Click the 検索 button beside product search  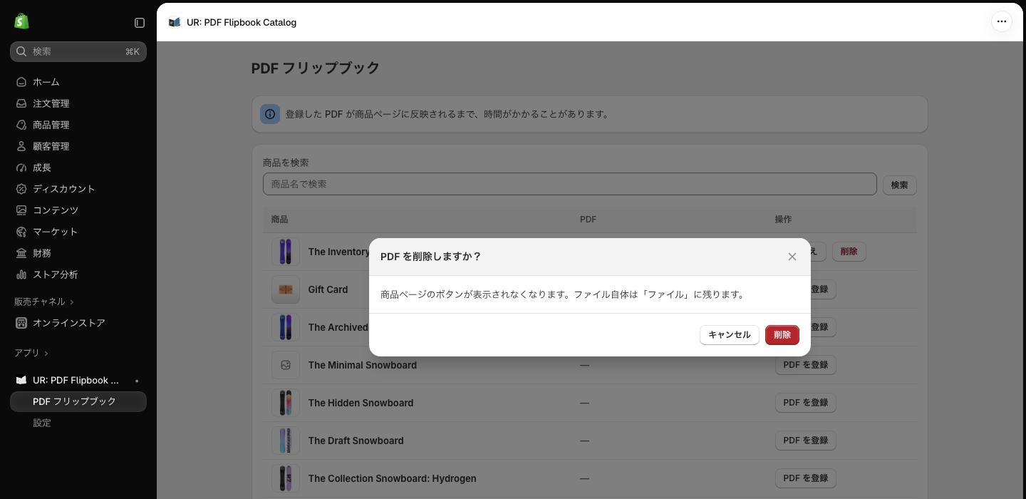pos(900,185)
